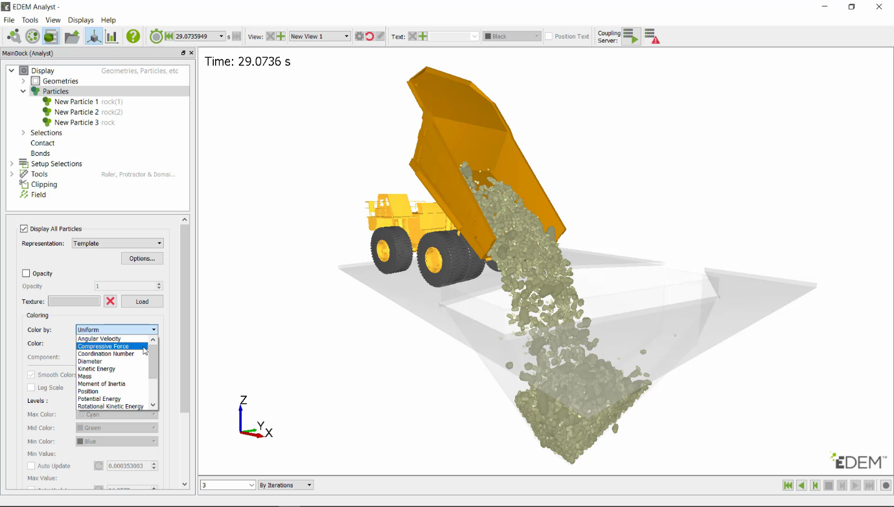Select the 3D viewer axes cube icon

tap(94, 36)
